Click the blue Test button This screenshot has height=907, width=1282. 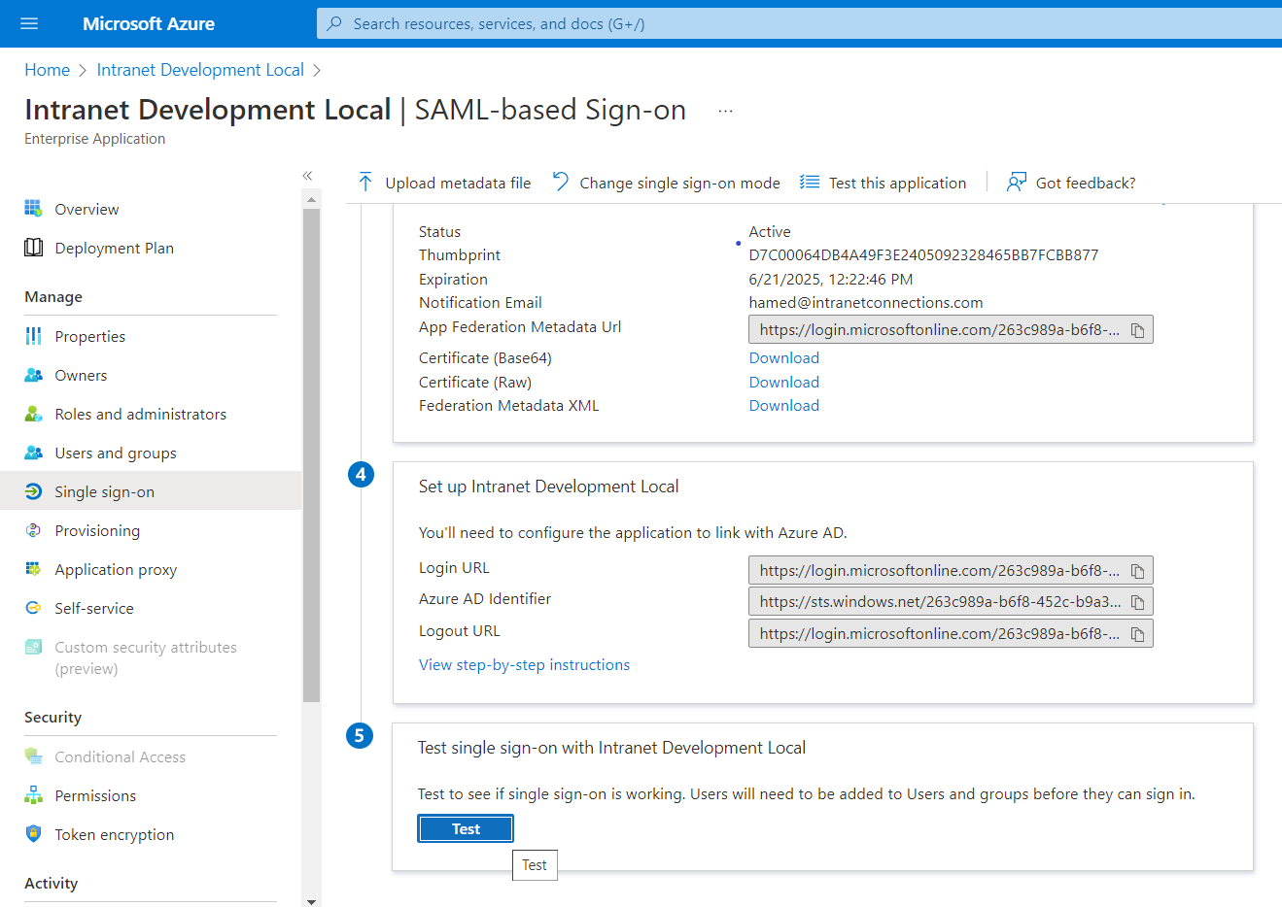click(466, 828)
